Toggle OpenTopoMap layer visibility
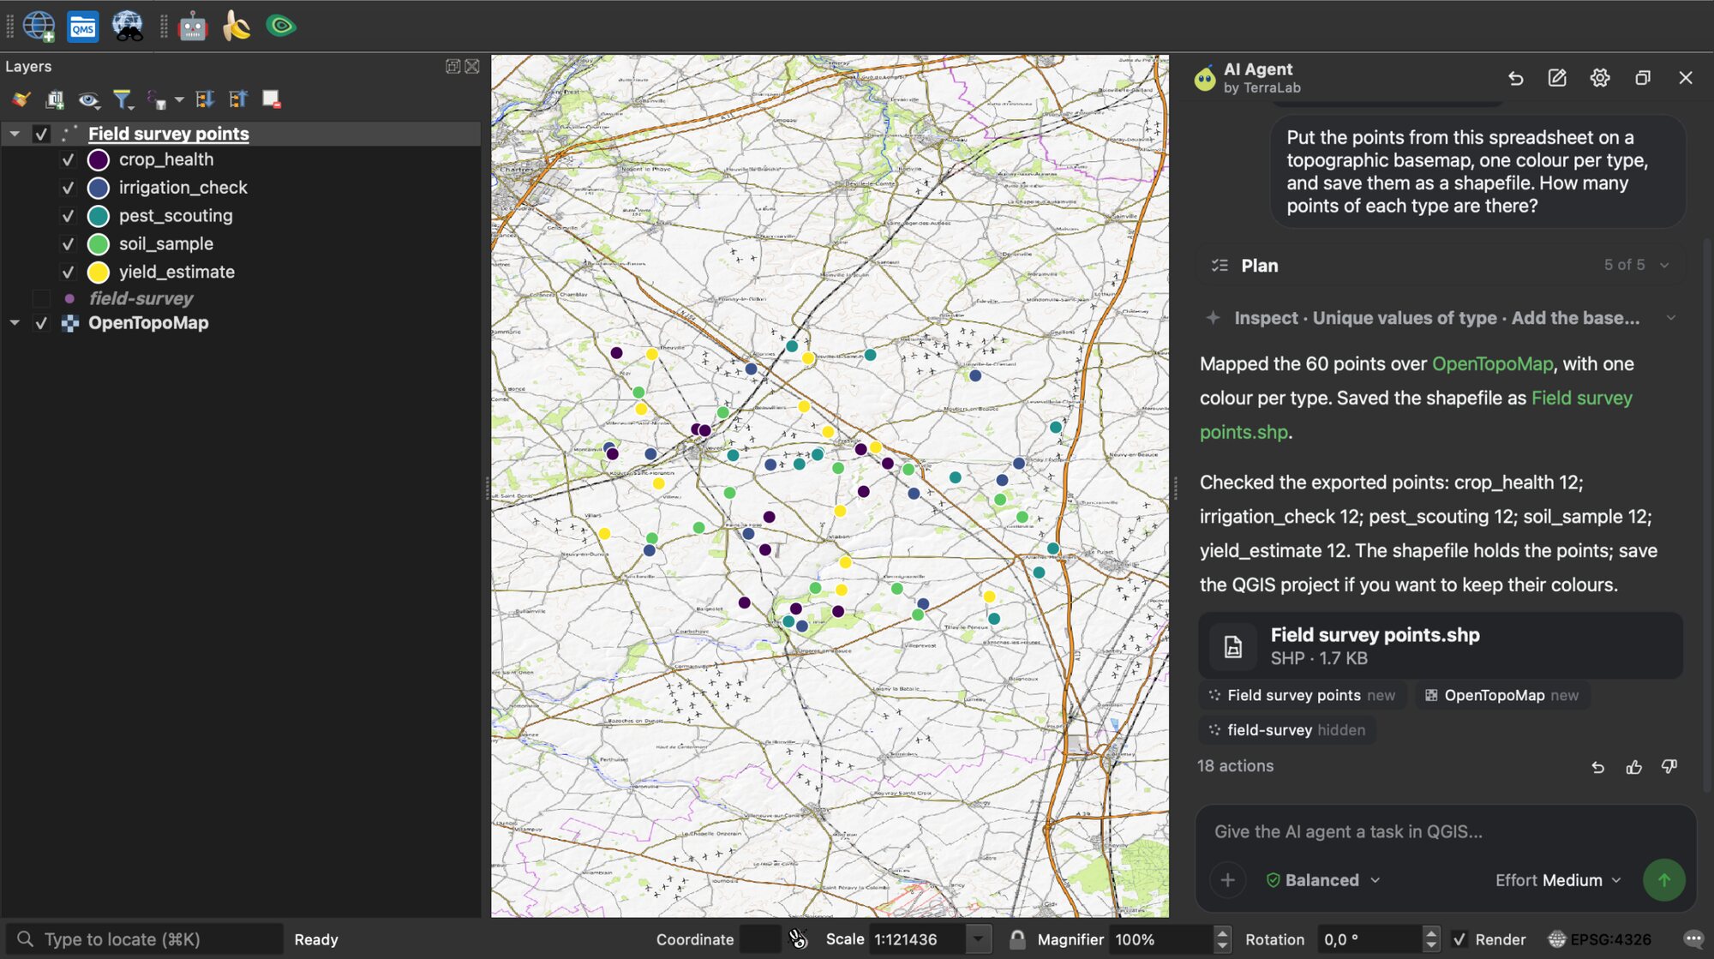The image size is (1714, 959). [41, 323]
